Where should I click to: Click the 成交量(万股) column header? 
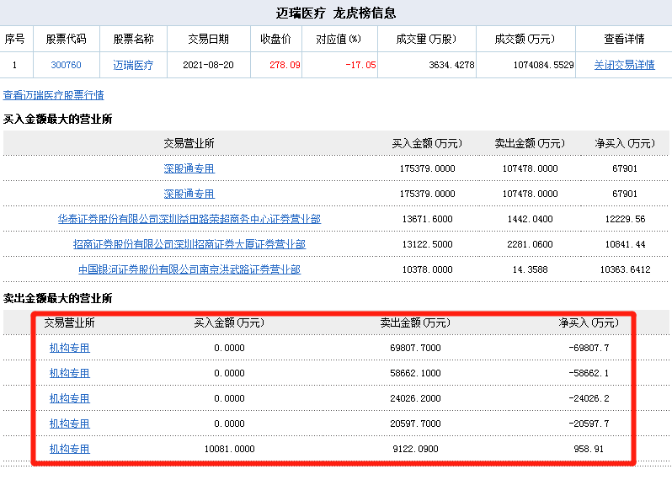point(426,39)
